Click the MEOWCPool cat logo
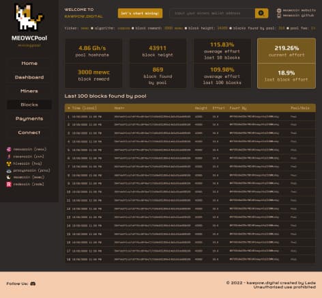The width and height of the screenshot is (322, 298). click(29, 18)
